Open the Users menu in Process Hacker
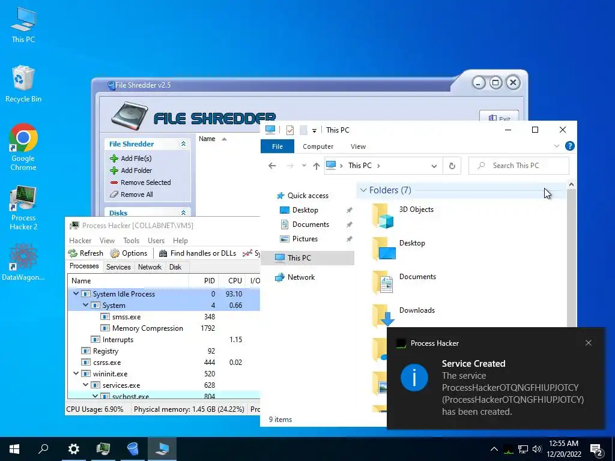 tap(156, 240)
